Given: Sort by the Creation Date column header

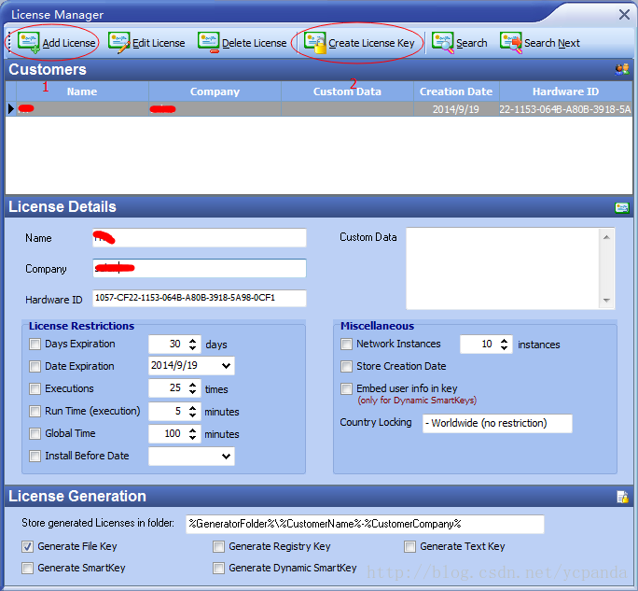Looking at the screenshot, I should pos(456,91).
